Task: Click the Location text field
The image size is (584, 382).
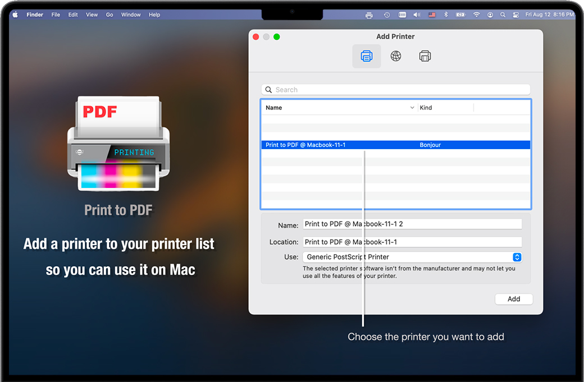Action: click(x=412, y=242)
